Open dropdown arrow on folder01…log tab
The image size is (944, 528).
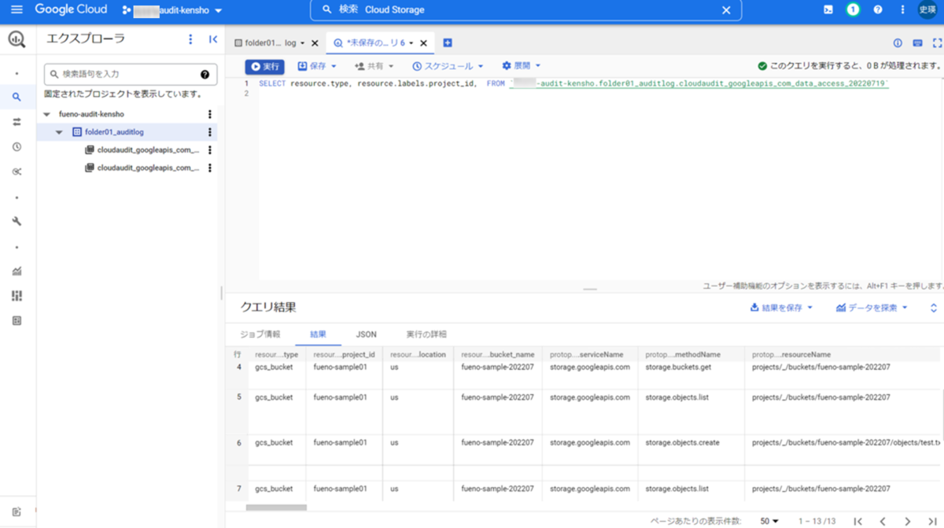[303, 43]
